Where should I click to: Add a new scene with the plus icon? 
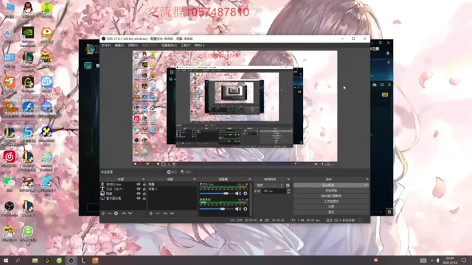click(151, 213)
